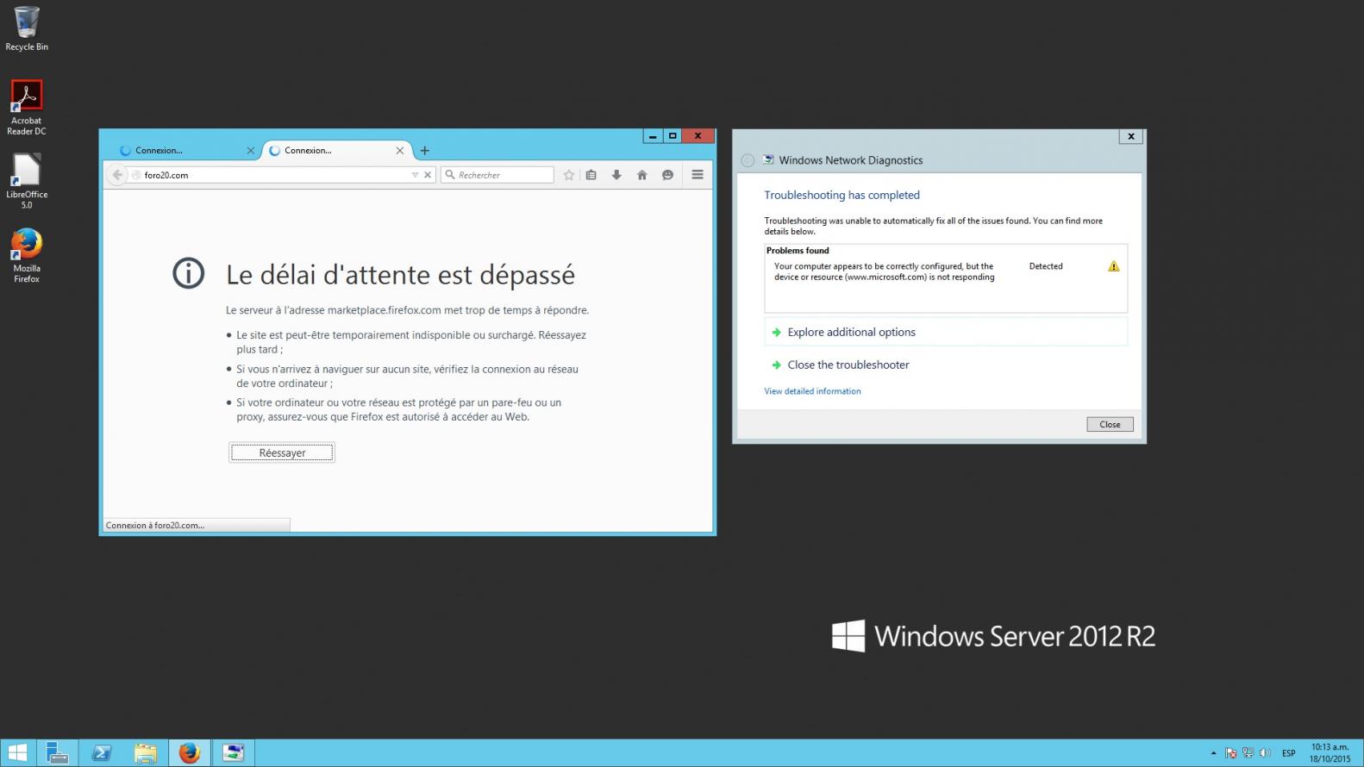Open the Windows Start button
This screenshot has height=767, width=1364.
(17, 753)
